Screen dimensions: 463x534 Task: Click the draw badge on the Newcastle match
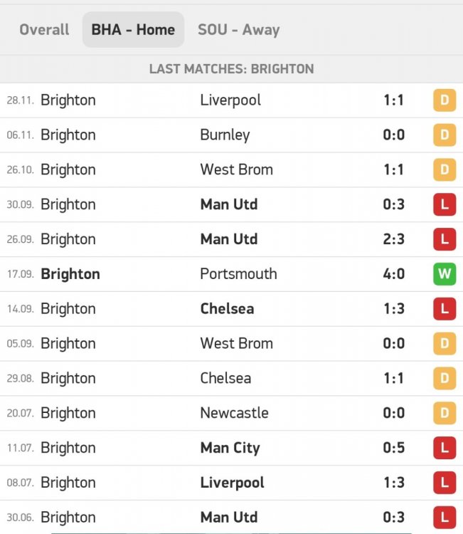tap(445, 414)
